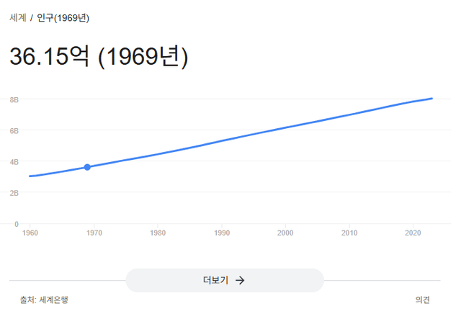Pick the 1990 year label on the axis
Image resolution: width=461 pixels, height=314 pixels.
coord(222,233)
